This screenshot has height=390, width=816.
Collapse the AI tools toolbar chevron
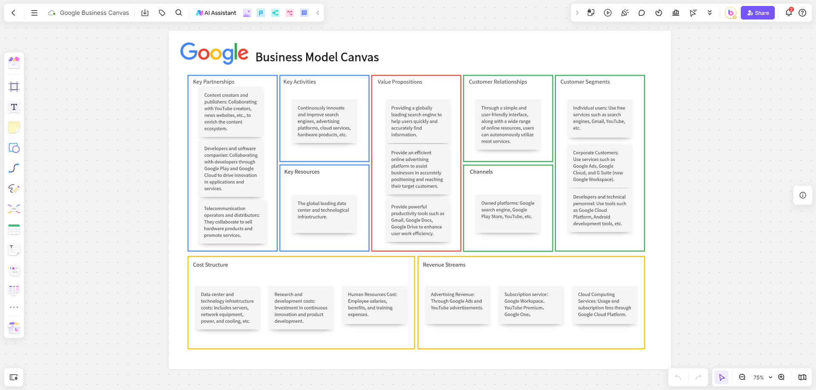(317, 13)
